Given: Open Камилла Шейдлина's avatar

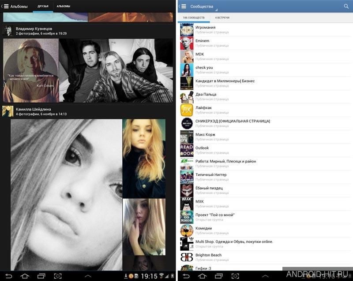Looking at the screenshot, I should (x=8, y=111).
